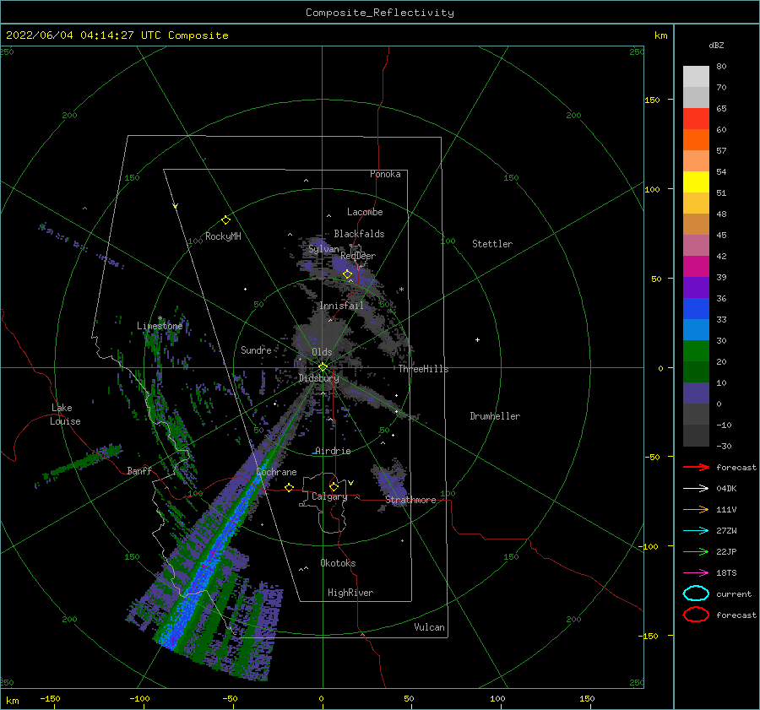The width and height of the screenshot is (760, 710).
Task: Click the Didsbury city label
Action: point(318,378)
